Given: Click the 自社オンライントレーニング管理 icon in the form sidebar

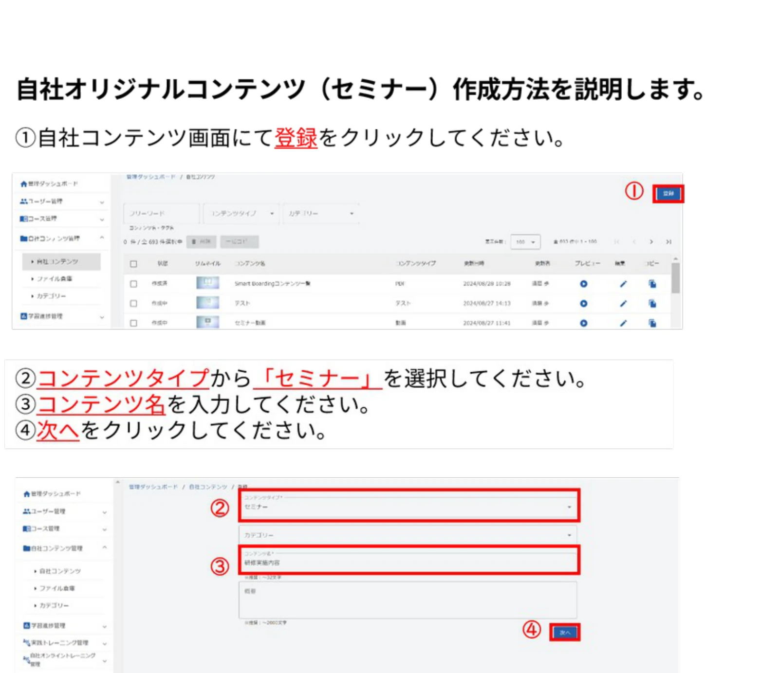Looking at the screenshot, I should 26,659.
